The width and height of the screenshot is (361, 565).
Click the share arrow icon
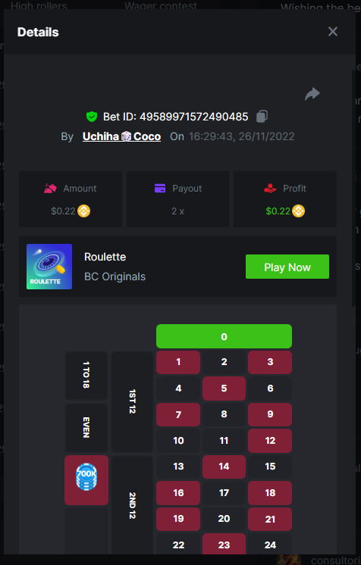[x=312, y=94]
